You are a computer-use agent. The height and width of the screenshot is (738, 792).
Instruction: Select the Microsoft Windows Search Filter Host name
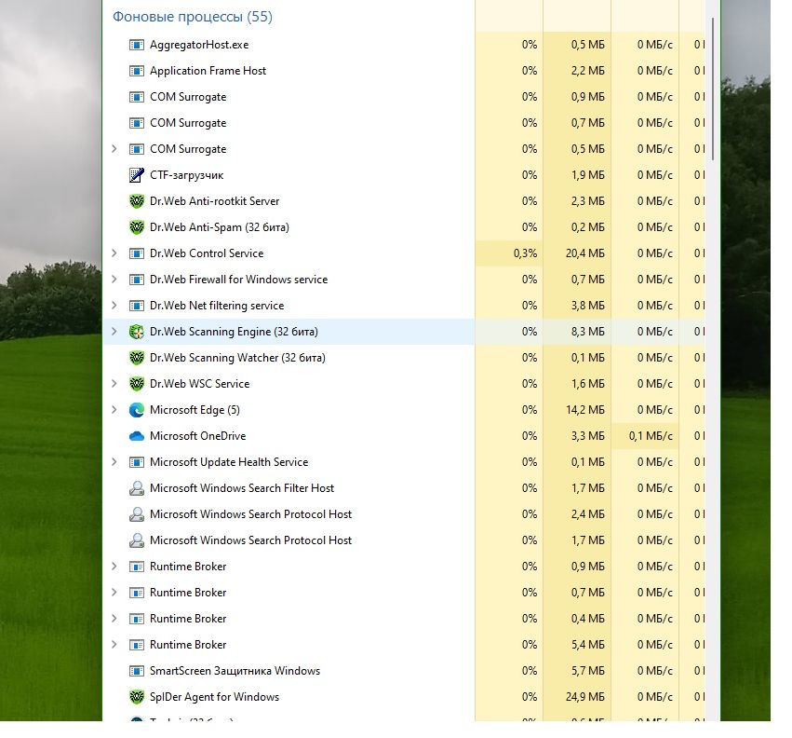coord(241,488)
